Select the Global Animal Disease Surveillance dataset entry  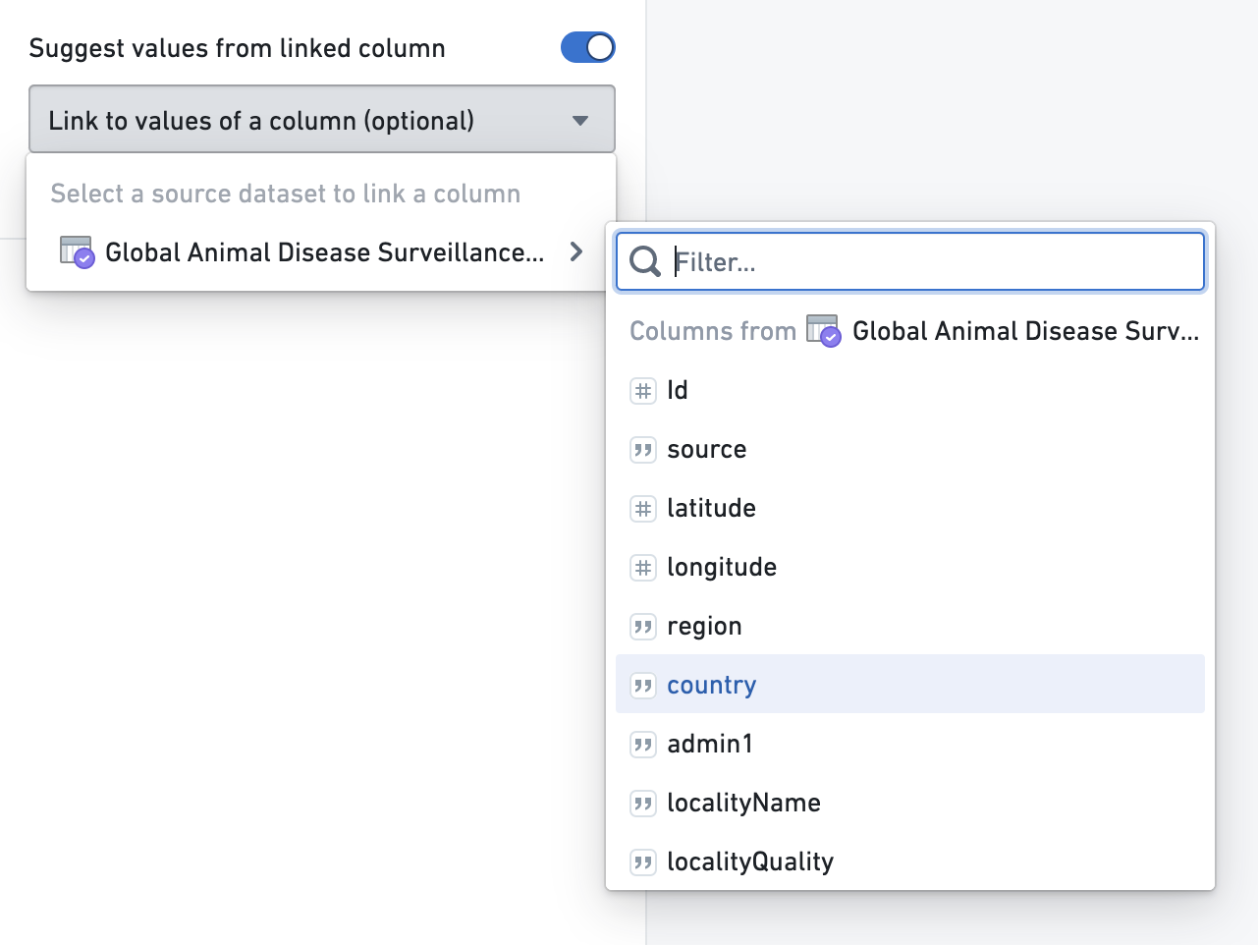[x=321, y=252]
